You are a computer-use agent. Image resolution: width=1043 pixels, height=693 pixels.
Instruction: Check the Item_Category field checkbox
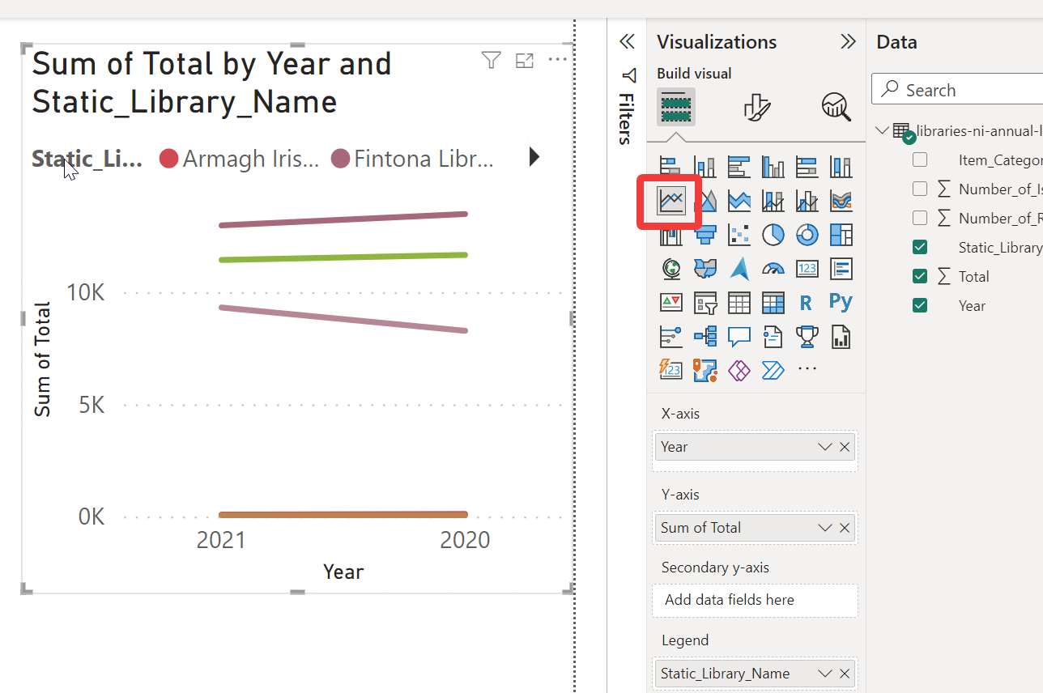(920, 159)
